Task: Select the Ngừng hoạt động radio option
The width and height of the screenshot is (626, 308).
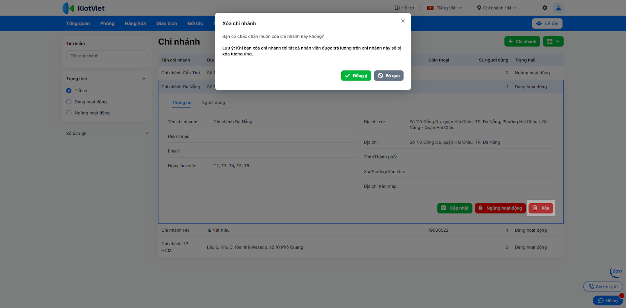Action: [69, 113]
